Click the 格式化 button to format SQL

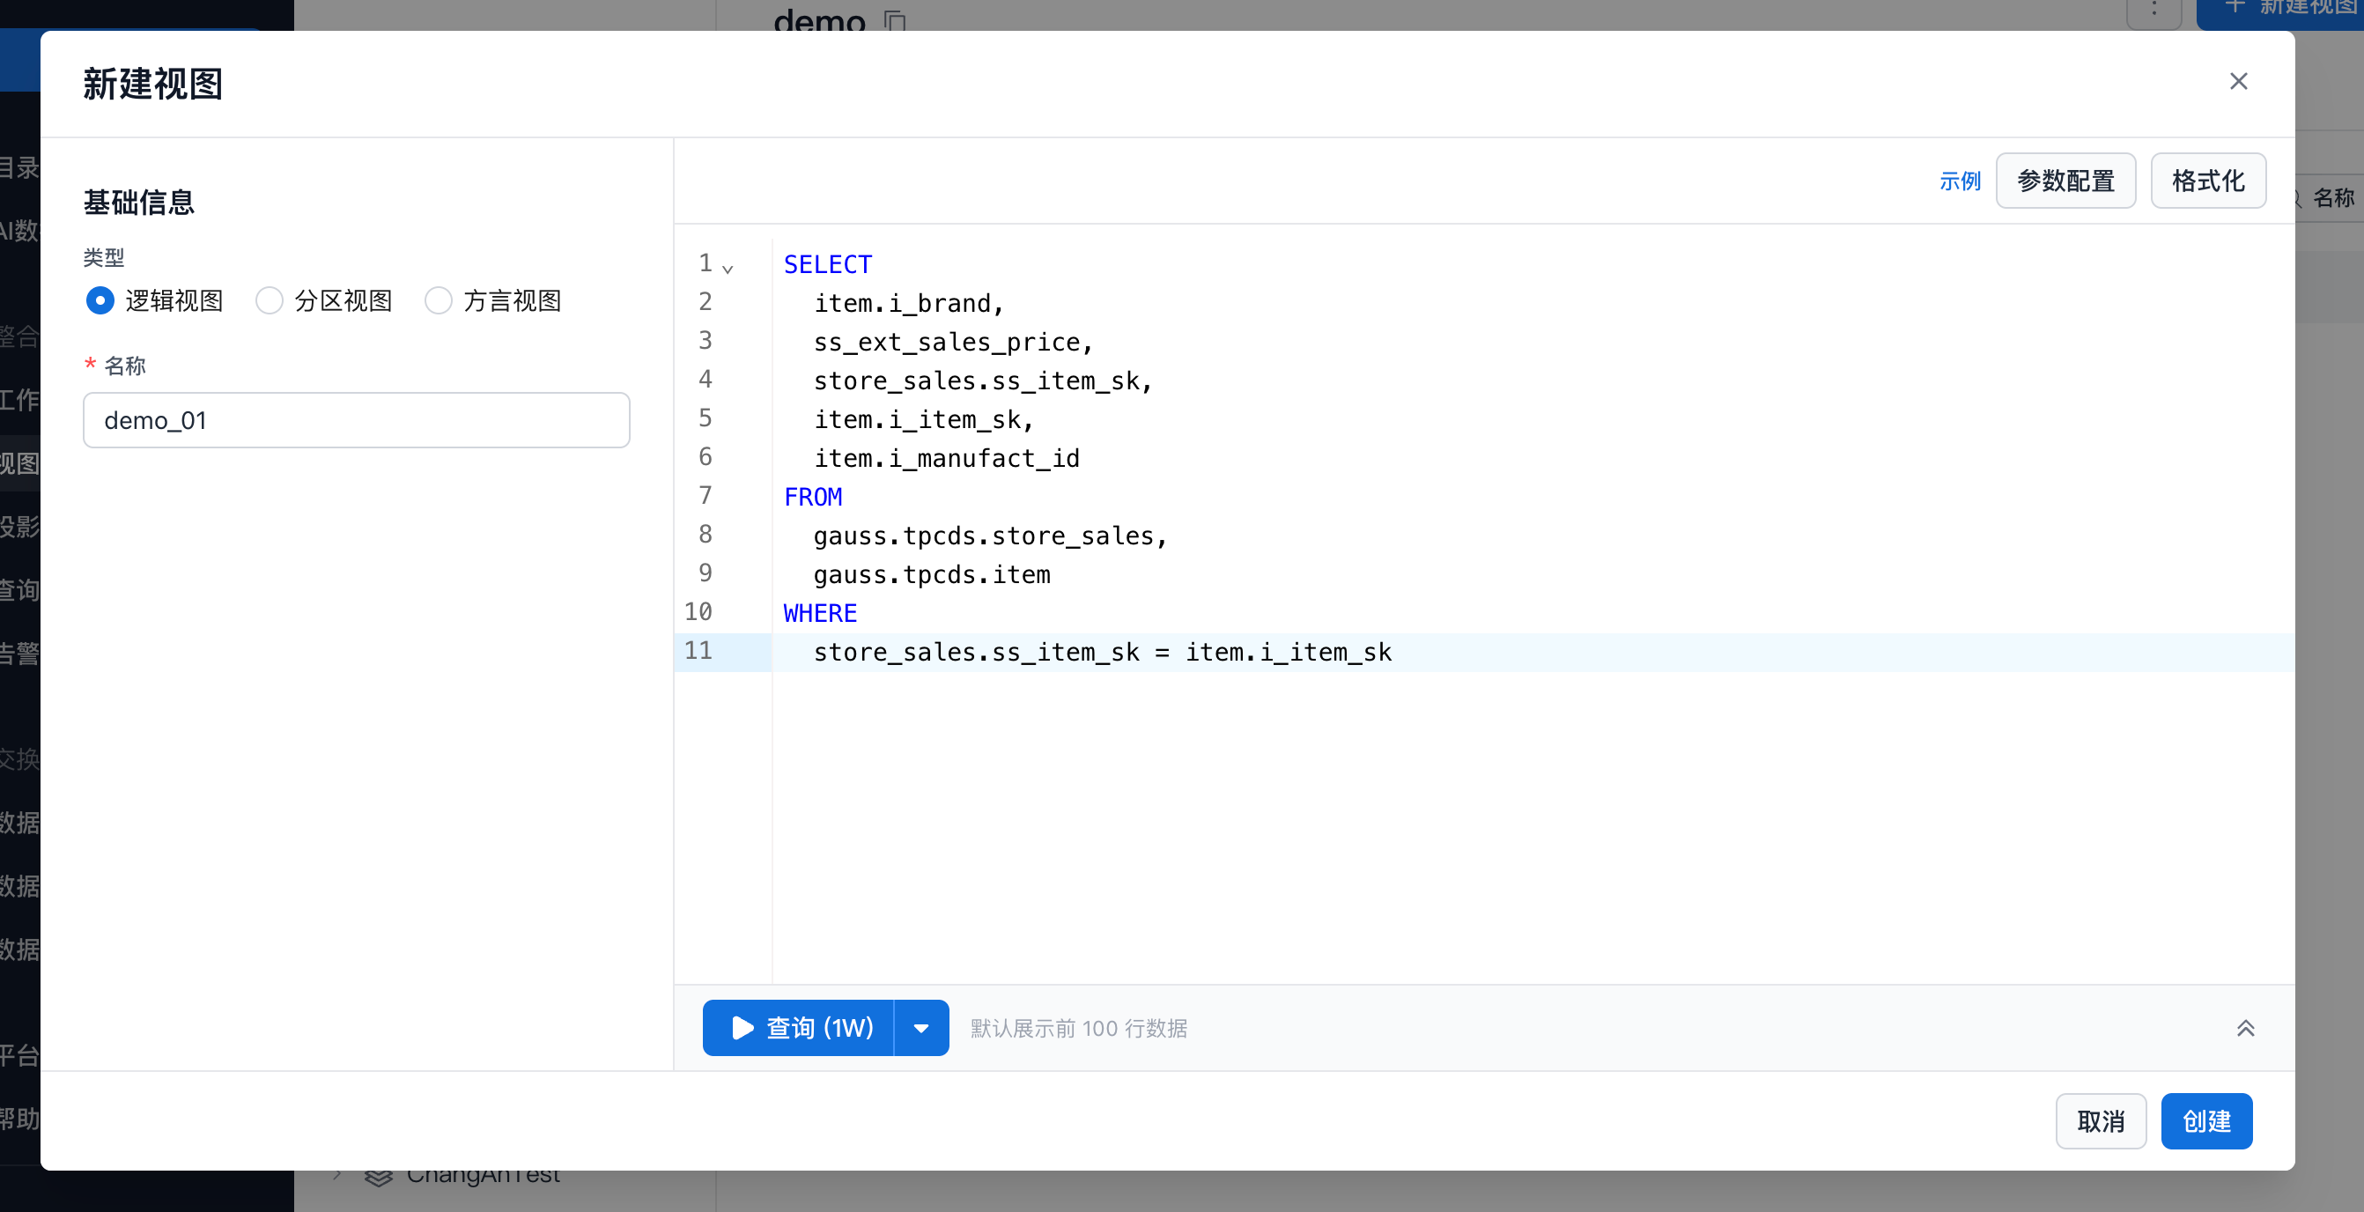2207,181
